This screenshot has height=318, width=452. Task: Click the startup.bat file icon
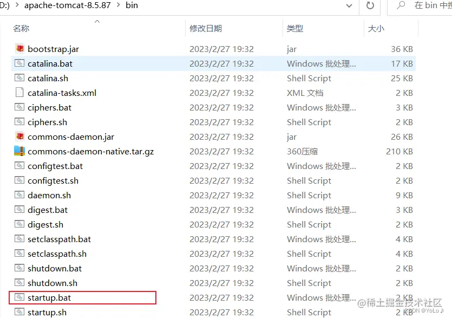pyautogui.click(x=19, y=297)
